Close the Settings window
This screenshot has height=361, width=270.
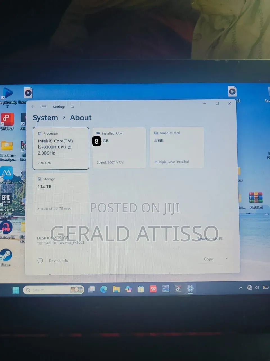(230, 103)
